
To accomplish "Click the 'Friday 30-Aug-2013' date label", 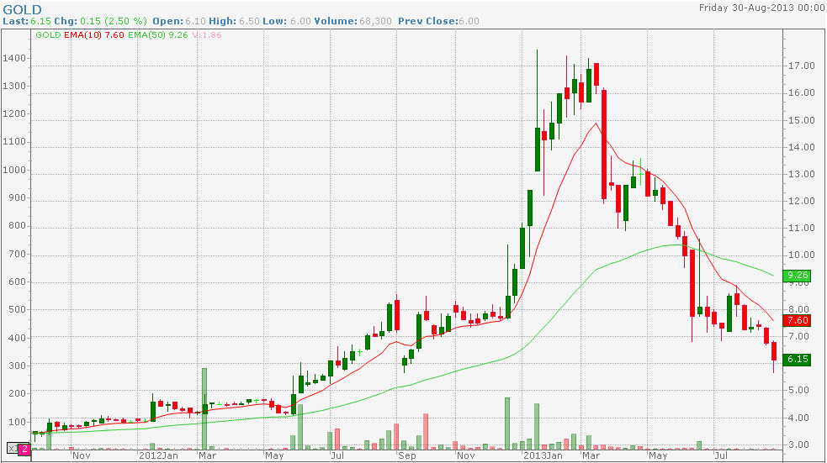I will tap(748, 8).
